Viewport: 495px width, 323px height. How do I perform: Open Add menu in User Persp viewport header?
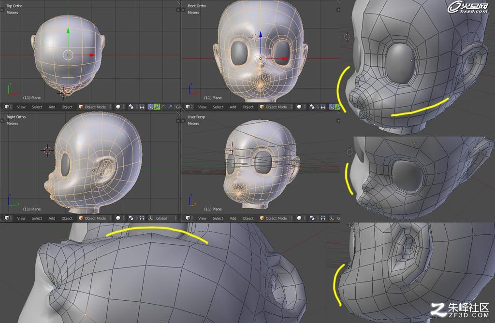(233, 218)
